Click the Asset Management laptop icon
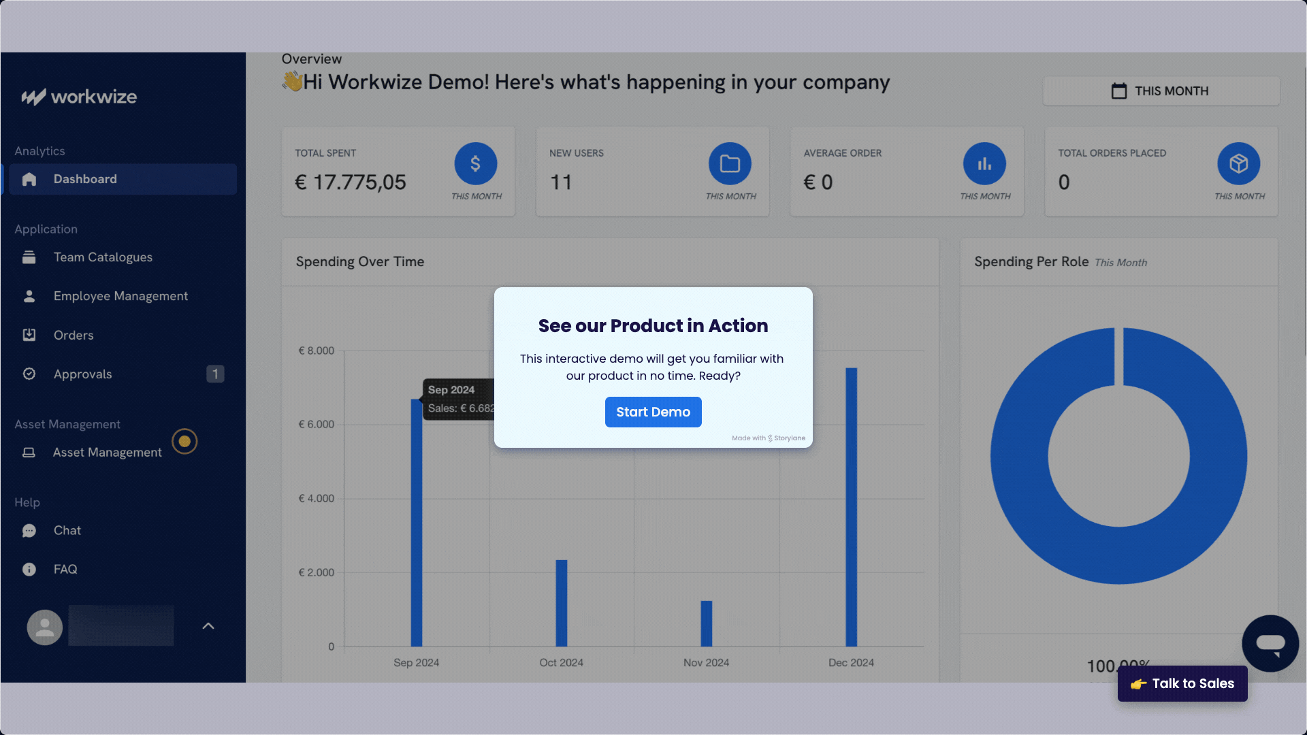 pyautogui.click(x=29, y=453)
